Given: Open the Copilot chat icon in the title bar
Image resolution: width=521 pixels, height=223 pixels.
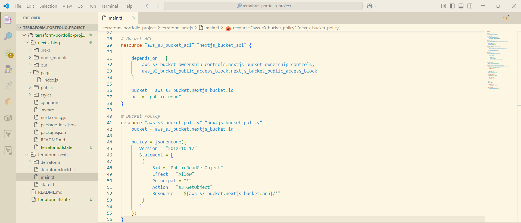Looking at the screenshot, I should click(370, 6).
